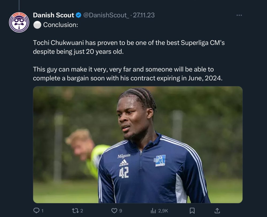This screenshot has height=217, width=267.
Task: Click the Danish Scout display name
Action: click(x=53, y=15)
